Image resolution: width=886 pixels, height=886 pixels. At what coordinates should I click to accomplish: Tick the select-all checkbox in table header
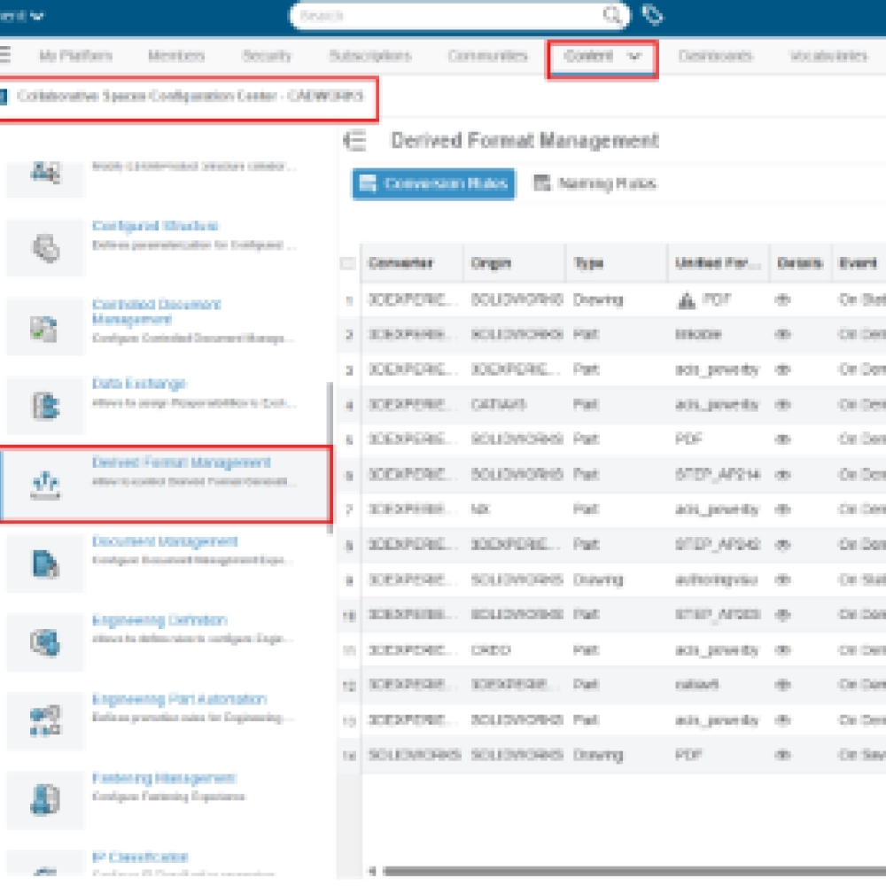348,263
